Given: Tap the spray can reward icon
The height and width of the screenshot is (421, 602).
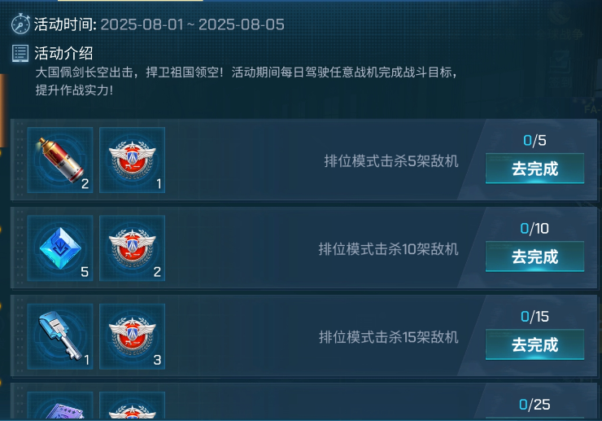Looking at the screenshot, I should 60,160.
